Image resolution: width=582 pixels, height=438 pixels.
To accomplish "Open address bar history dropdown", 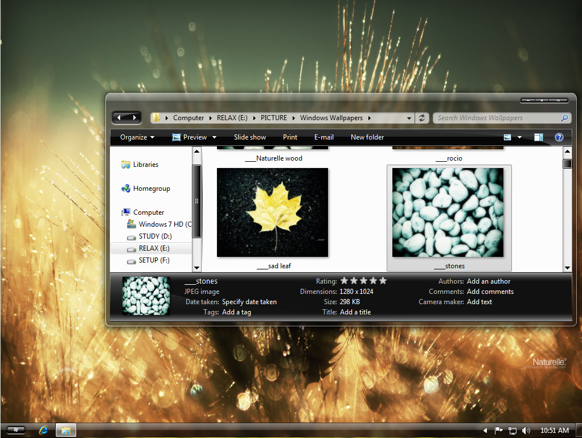I will 409,118.
